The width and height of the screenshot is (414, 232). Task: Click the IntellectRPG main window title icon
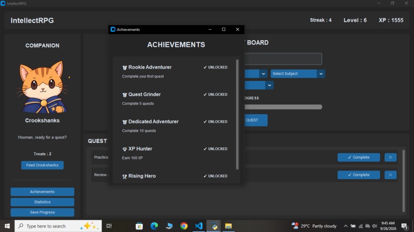point(3,4)
